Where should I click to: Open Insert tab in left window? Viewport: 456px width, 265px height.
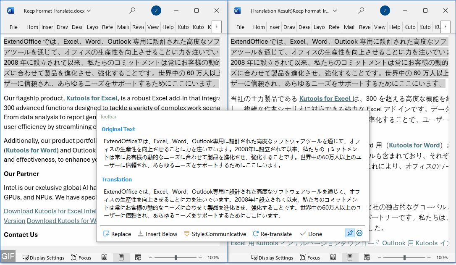(x=47, y=27)
